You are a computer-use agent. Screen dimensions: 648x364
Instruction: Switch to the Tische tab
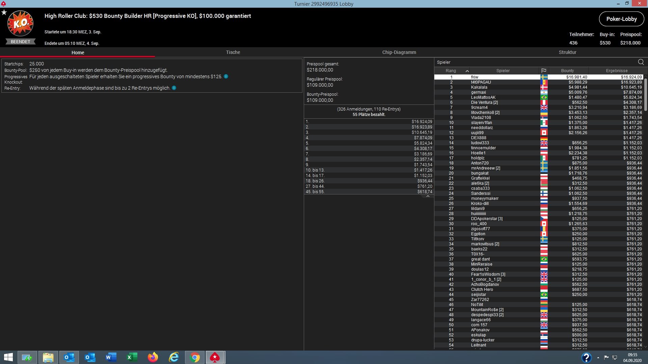point(233,52)
